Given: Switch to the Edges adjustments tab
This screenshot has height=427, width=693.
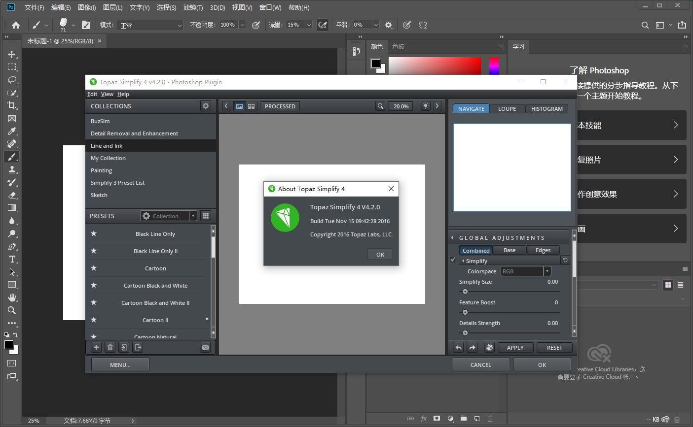Looking at the screenshot, I should coord(543,250).
